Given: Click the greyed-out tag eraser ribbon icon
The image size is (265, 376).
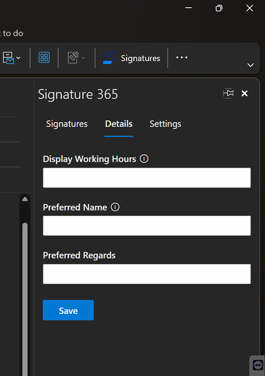Looking at the screenshot, I should point(74,57).
